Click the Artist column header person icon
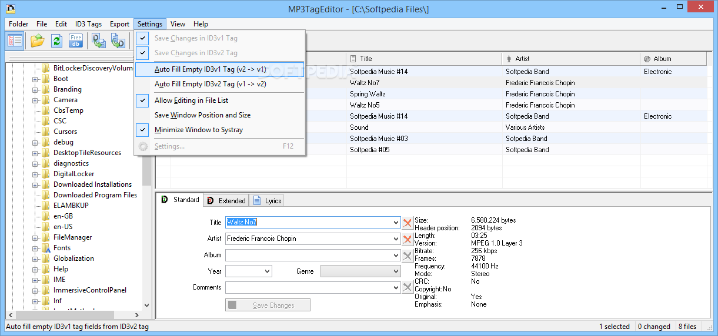The height and width of the screenshot is (336, 718). pos(509,59)
